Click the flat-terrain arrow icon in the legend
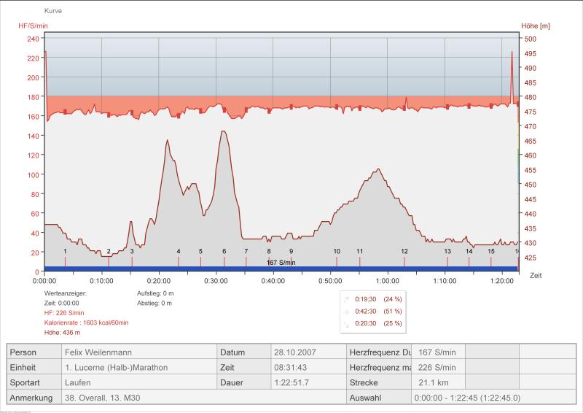 point(345,311)
